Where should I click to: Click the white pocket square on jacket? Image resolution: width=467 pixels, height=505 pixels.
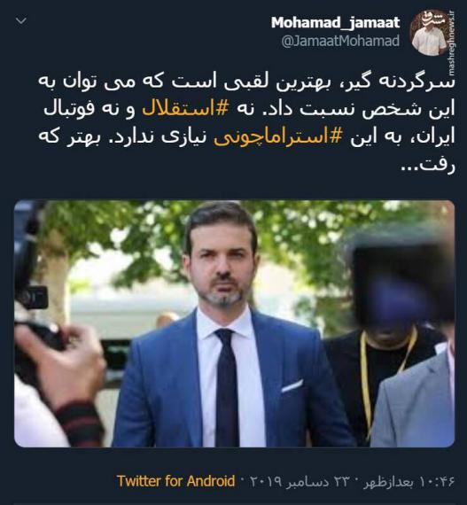[x=292, y=385]
